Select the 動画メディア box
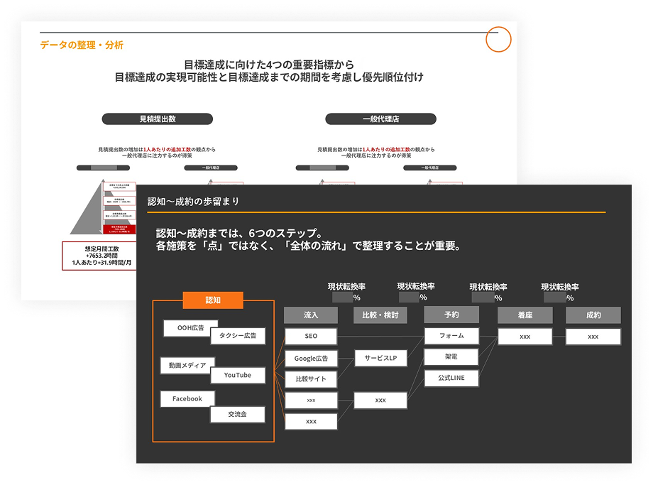This screenshot has height=485, width=653. click(x=187, y=366)
